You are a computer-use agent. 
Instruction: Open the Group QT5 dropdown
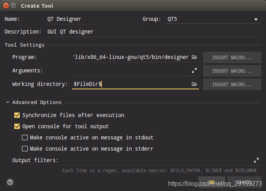point(213,19)
